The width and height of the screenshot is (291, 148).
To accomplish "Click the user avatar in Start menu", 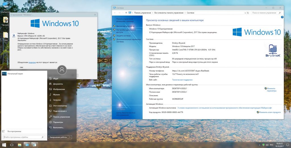I will tap(62, 69).
